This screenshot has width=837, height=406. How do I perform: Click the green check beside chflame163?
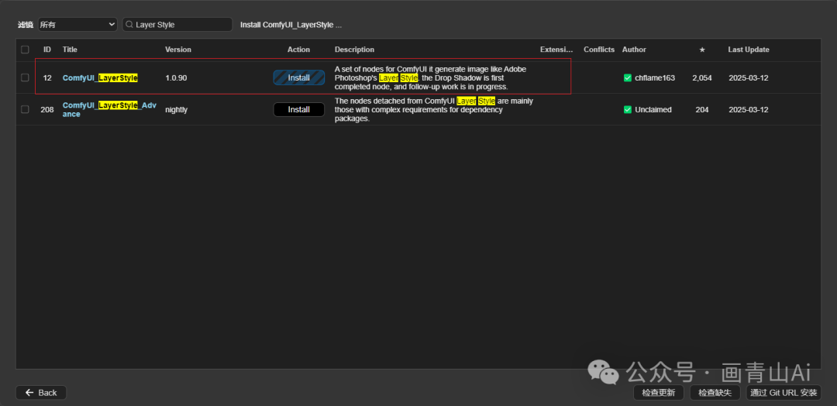(628, 78)
